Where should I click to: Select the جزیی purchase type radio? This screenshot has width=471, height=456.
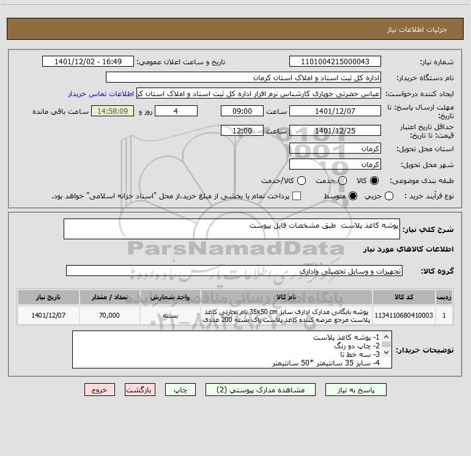389,196
